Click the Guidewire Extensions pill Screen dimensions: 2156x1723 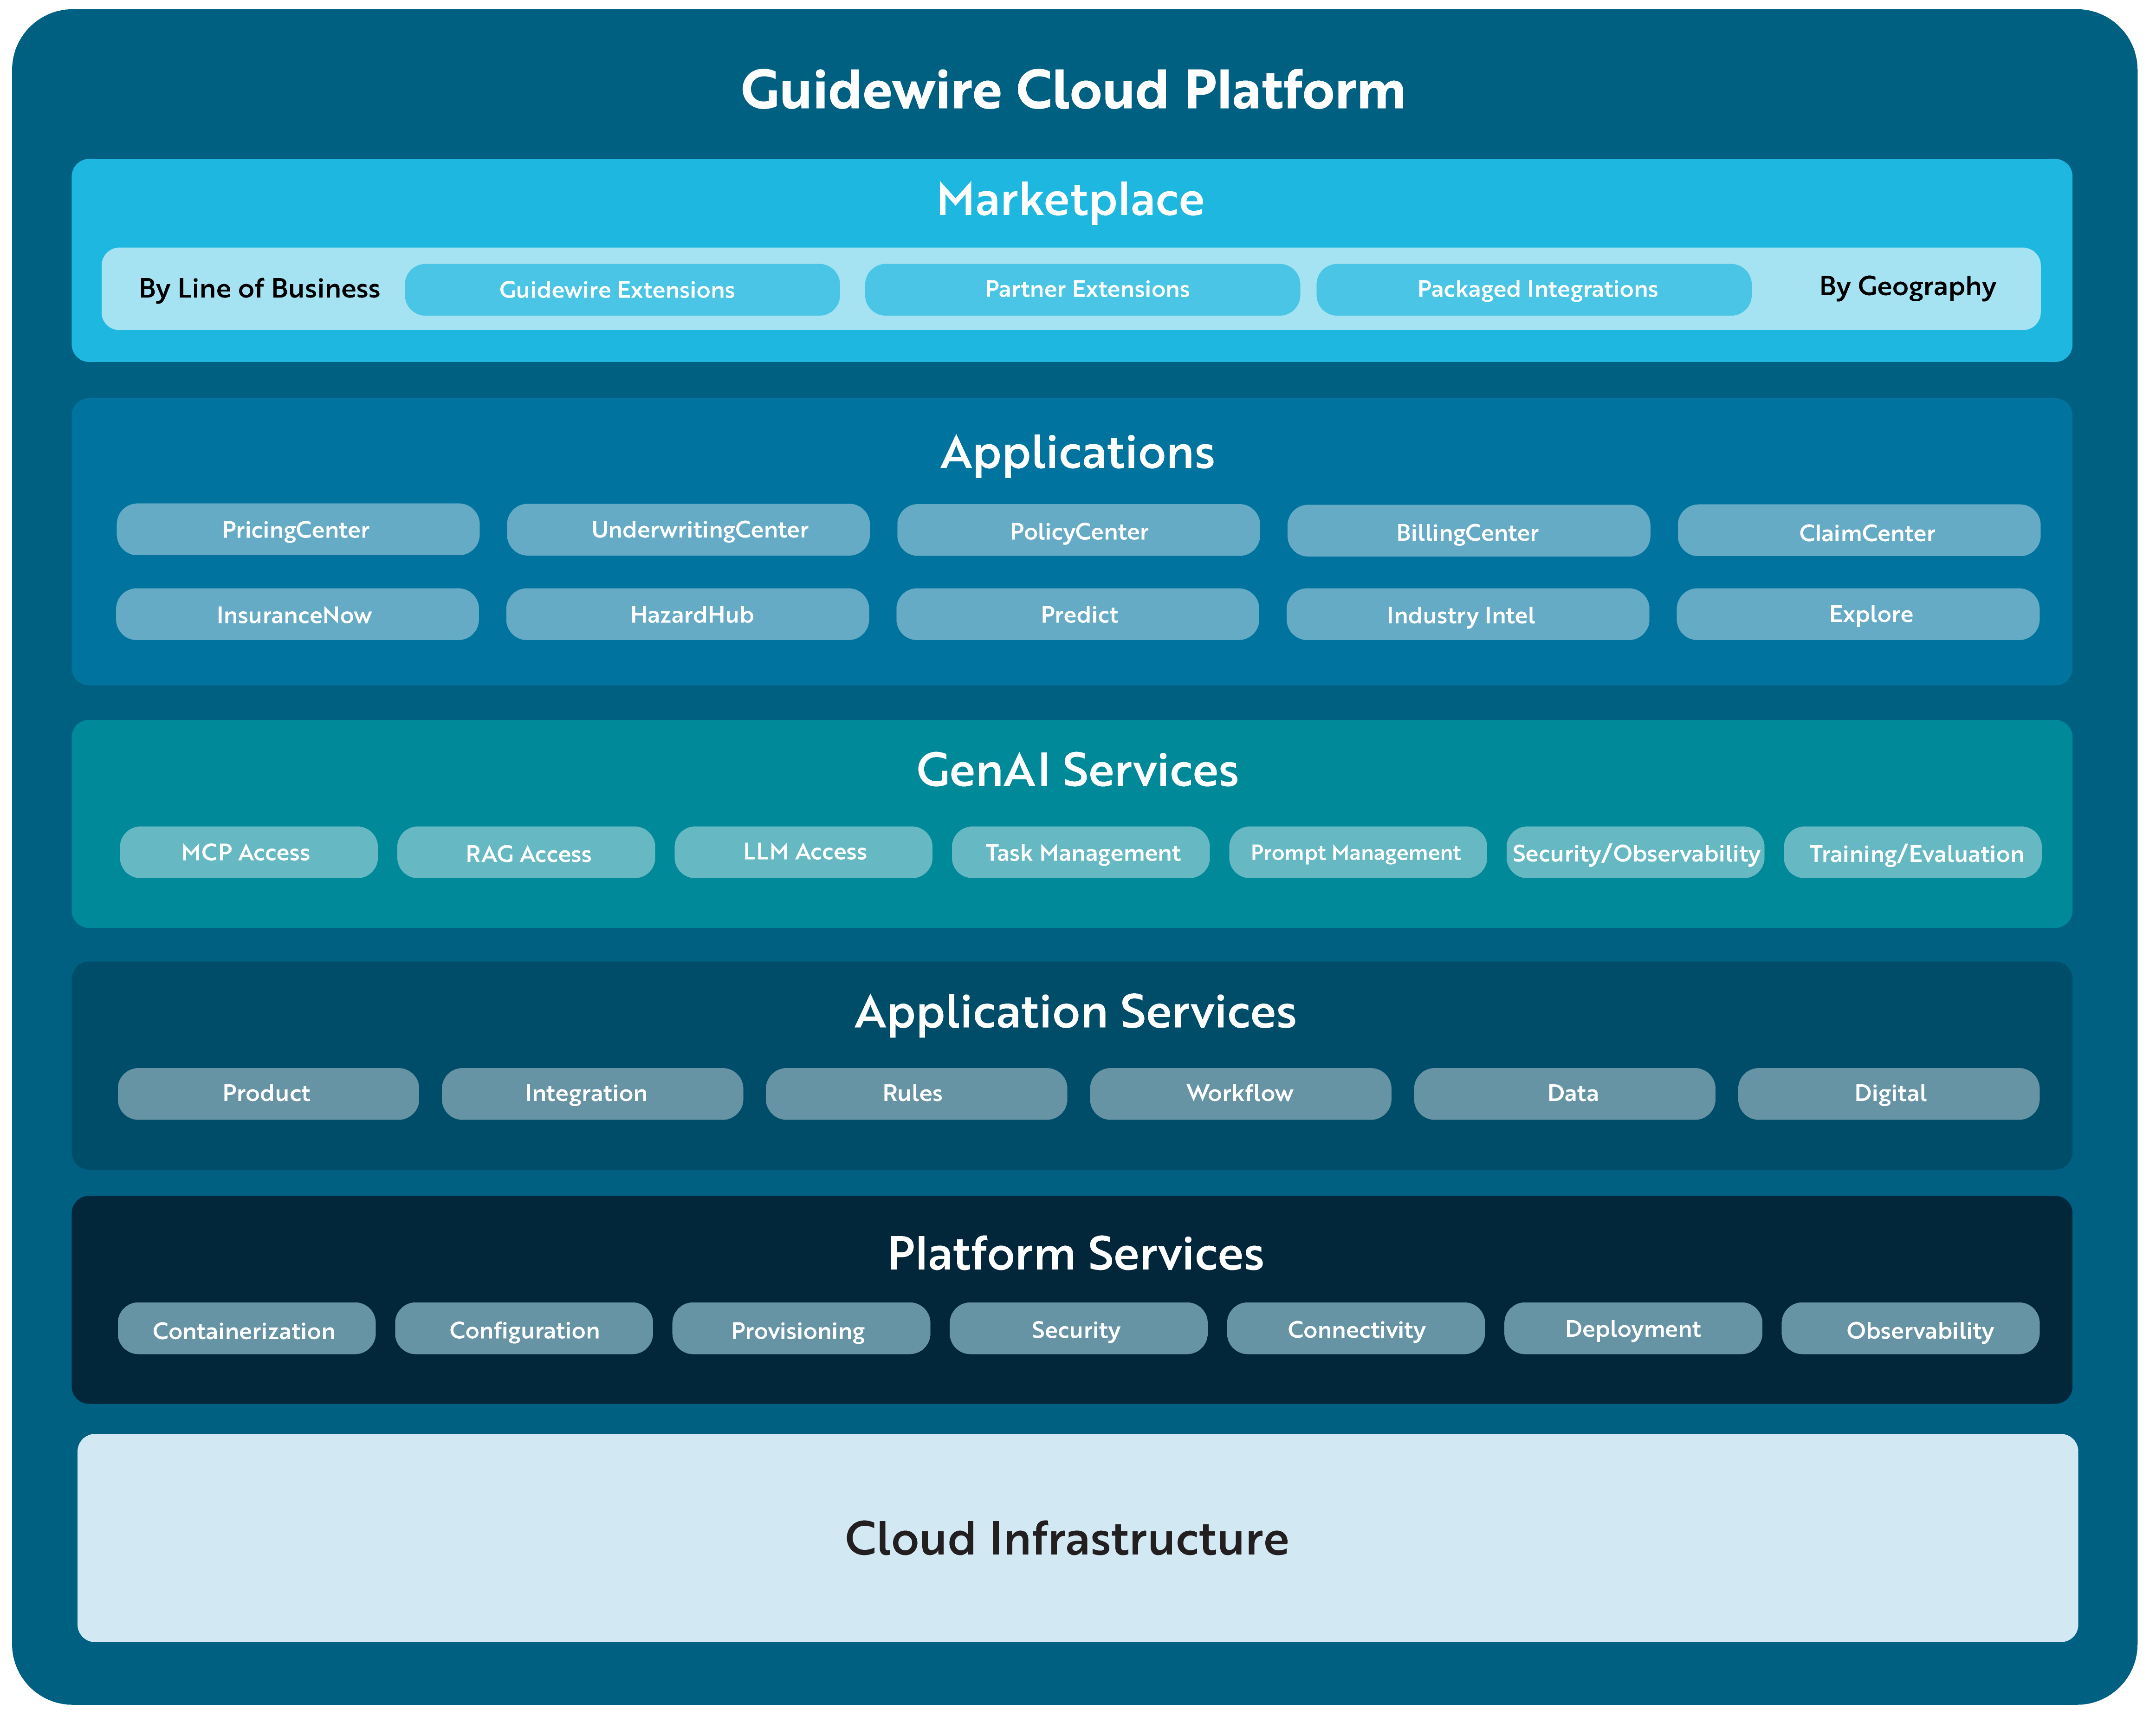(622, 289)
